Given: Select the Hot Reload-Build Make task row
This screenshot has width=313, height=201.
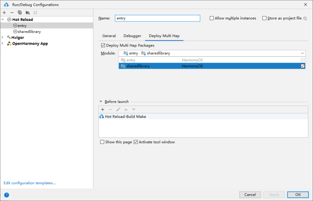Looking at the screenshot, I should [x=203, y=116].
